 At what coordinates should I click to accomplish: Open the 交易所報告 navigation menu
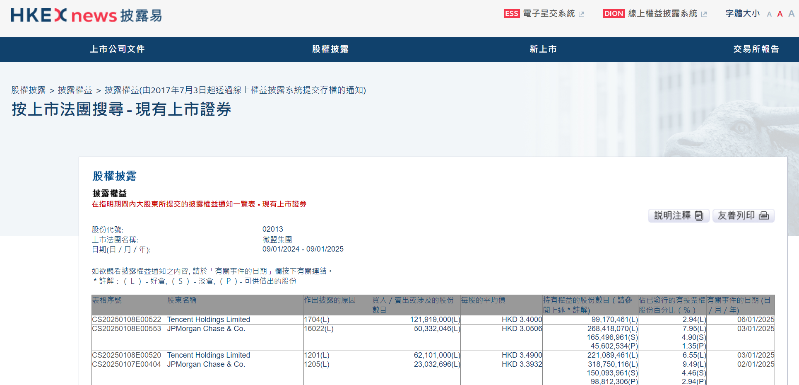click(x=756, y=49)
